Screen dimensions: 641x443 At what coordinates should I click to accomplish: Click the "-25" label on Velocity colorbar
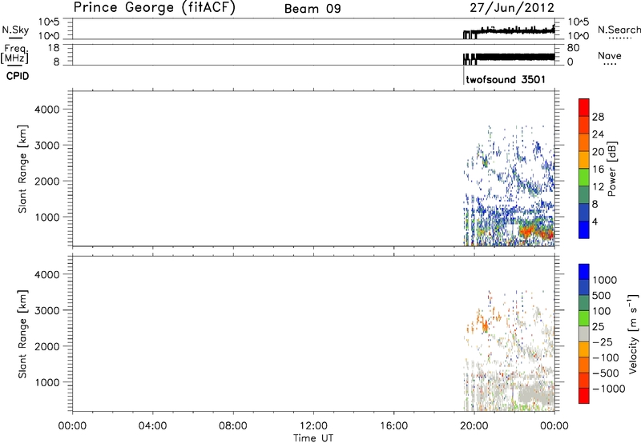[x=603, y=341]
